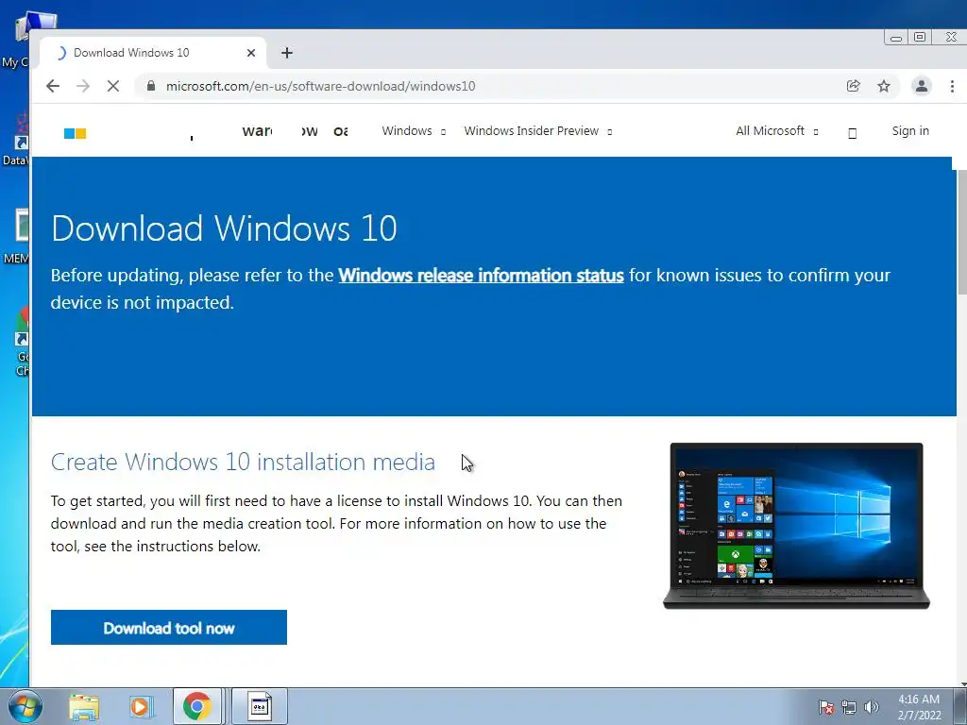Click the search icon in site header
The image size is (967, 725).
(853, 133)
